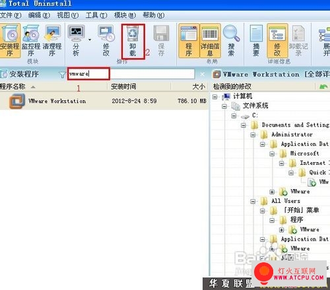The width and height of the screenshot is (330, 290).
Task: Collapse the Microsoft folder node
Action: [272, 154]
